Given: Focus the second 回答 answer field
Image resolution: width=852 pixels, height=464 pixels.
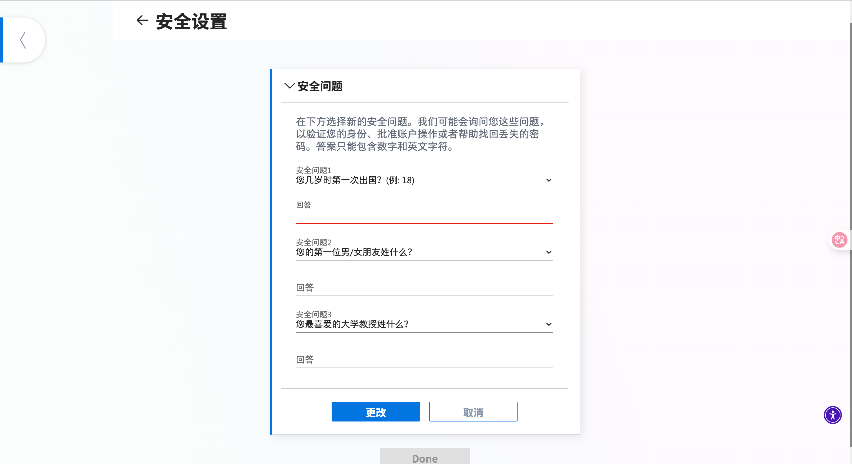Looking at the screenshot, I should coord(424,287).
